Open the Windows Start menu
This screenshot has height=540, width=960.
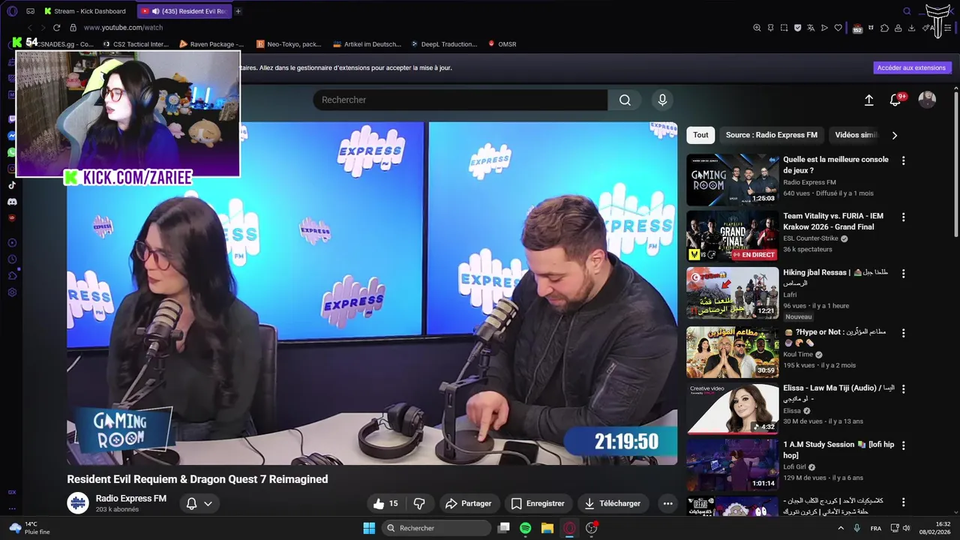tap(369, 528)
